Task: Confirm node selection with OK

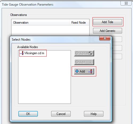Action: (x=28, y=114)
